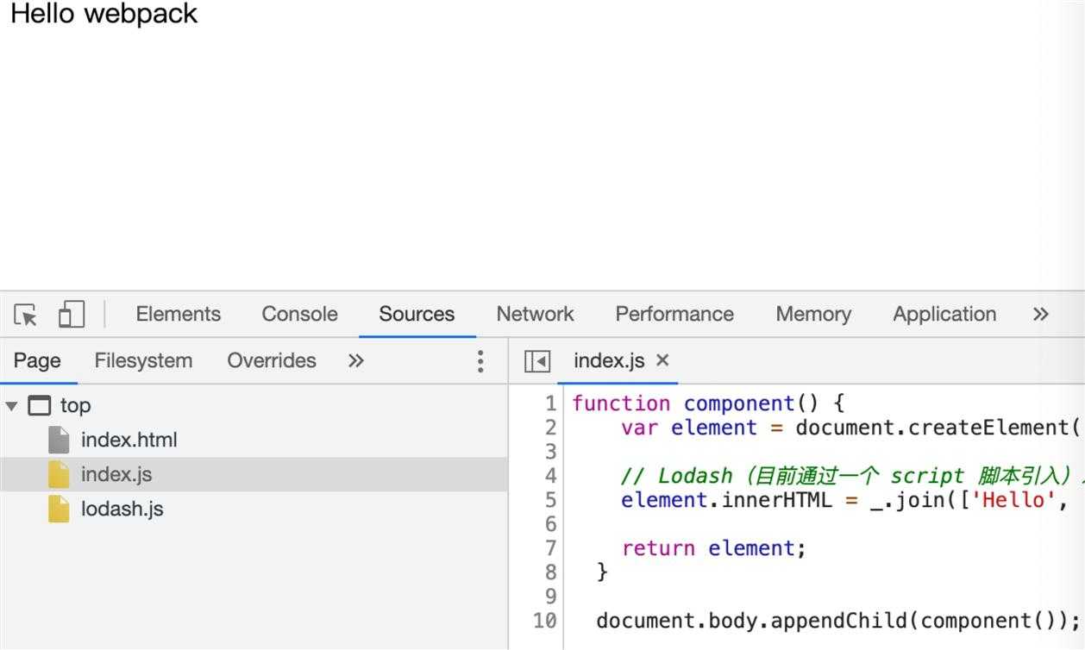
Task: Show more DevTools tabs chevron
Action: 1040,315
